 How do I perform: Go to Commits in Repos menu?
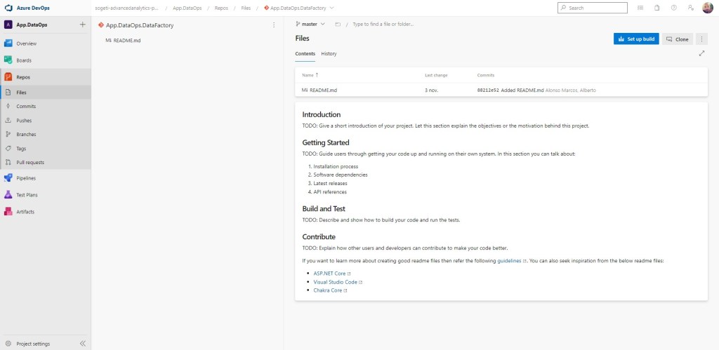[26, 107]
